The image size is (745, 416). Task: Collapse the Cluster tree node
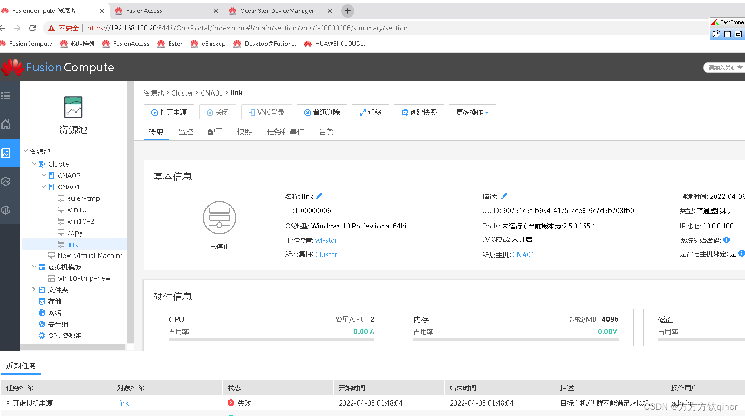pyautogui.click(x=34, y=164)
